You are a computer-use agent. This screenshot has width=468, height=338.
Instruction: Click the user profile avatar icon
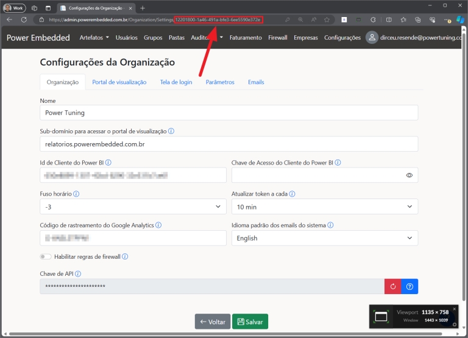tap(372, 38)
